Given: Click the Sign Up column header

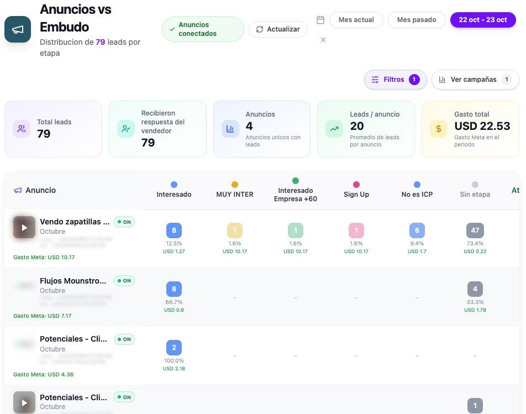Looking at the screenshot, I should pyautogui.click(x=356, y=194).
